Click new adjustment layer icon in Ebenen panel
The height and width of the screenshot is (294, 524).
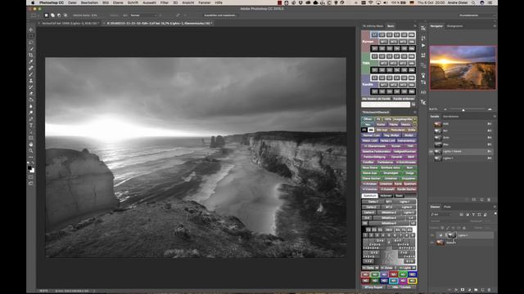point(469,290)
